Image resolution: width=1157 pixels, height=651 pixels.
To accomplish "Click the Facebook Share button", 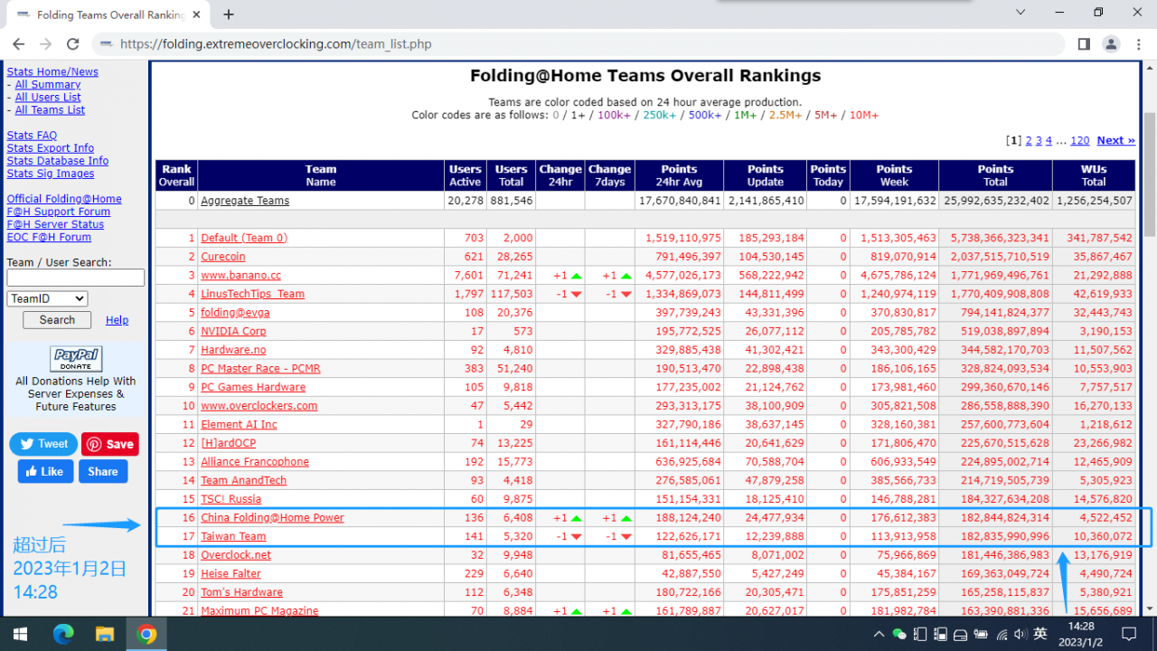I will [103, 471].
